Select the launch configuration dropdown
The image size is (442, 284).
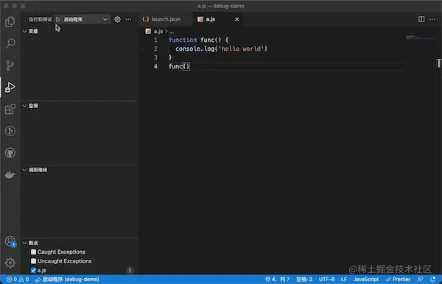[x=83, y=19]
